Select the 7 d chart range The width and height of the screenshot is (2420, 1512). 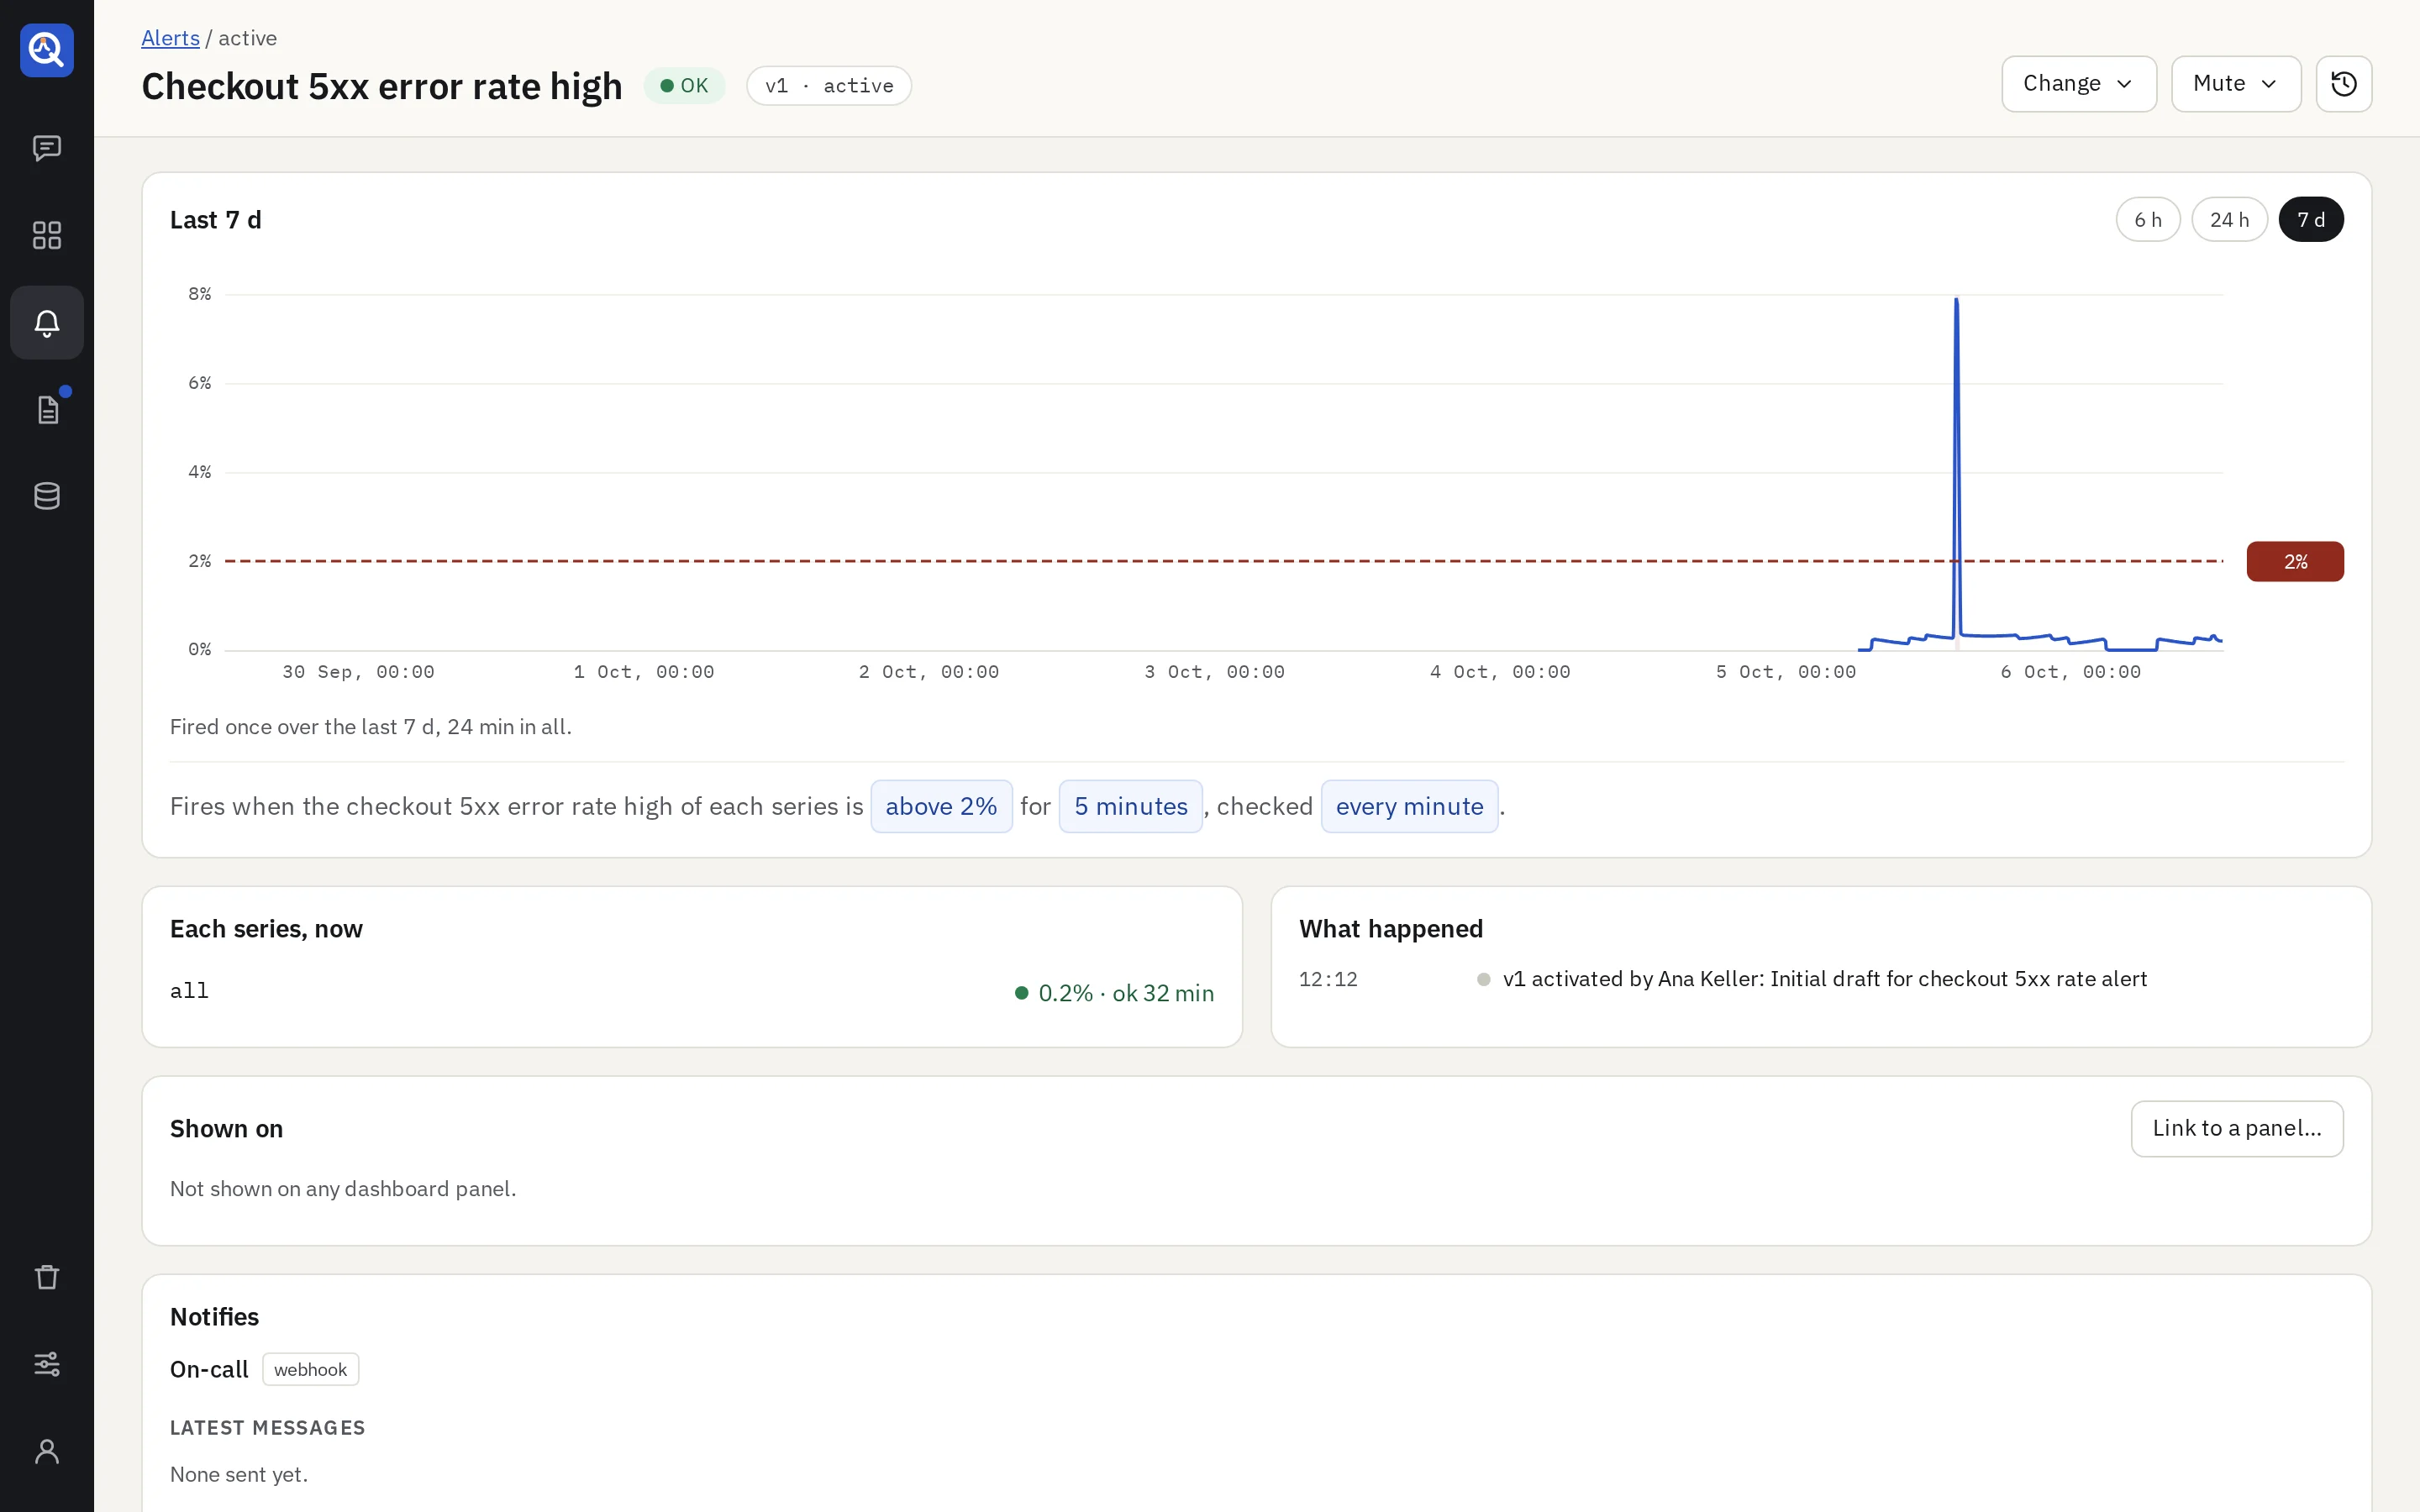click(2310, 220)
